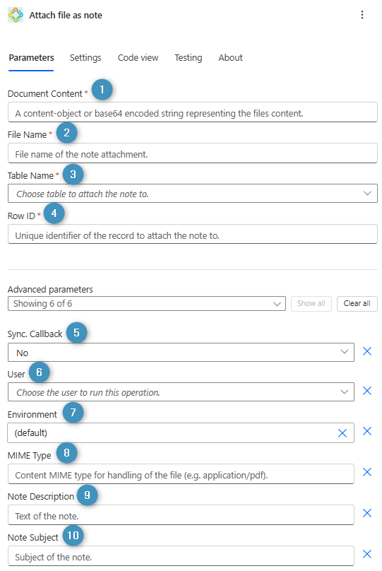Focus the File Name input field

coord(193,153)
